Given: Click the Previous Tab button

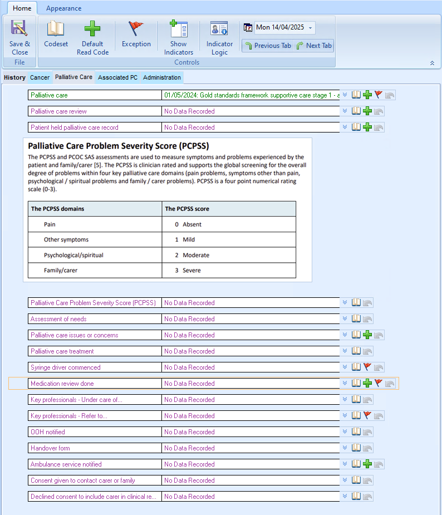Looking at the screenshot, I should click(x=268, y=46).
